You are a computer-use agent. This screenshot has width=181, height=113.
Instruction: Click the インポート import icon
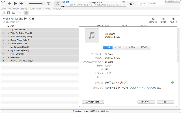click(x=173, y=20)
